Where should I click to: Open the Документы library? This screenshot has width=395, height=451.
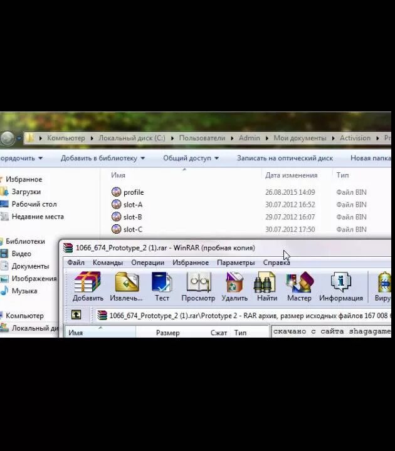pyautogui.click(x=30, y=266)
